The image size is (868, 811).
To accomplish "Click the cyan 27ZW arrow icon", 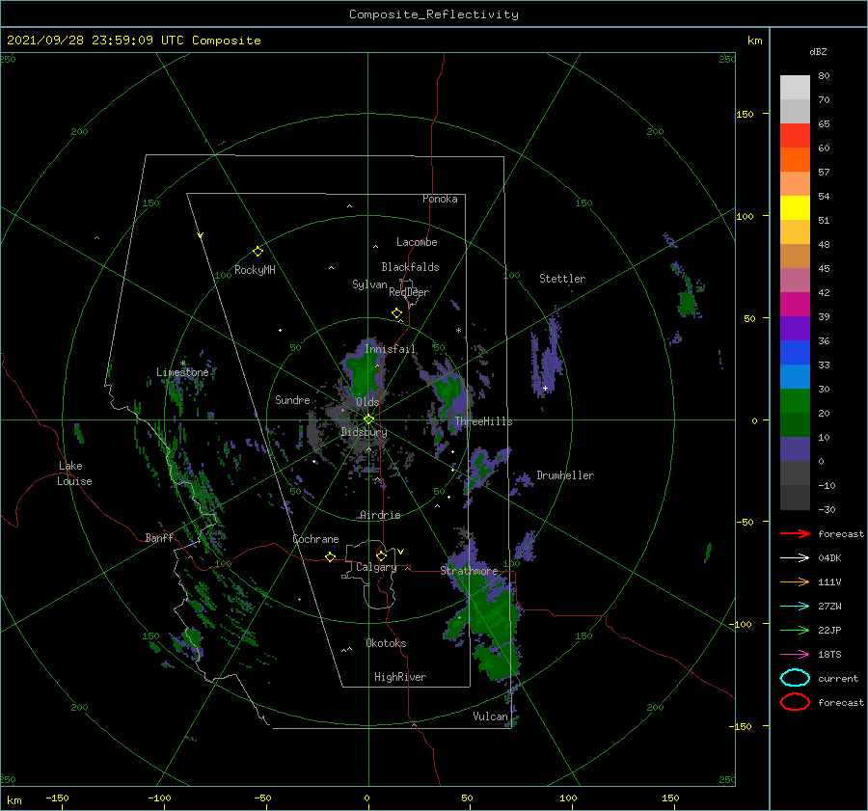I will (795, 607).
